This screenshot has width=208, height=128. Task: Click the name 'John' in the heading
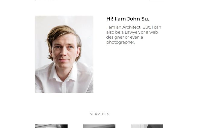pos(133,19)
